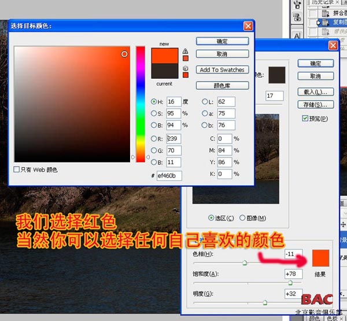Click the H field showing 16
Image resolution: width=347 pixels, height=321 pixels.
[173, 102]
